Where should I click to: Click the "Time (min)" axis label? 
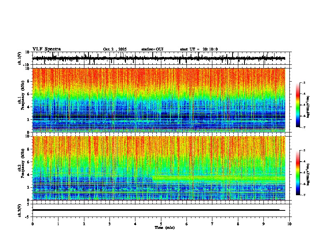coord(165,228)
